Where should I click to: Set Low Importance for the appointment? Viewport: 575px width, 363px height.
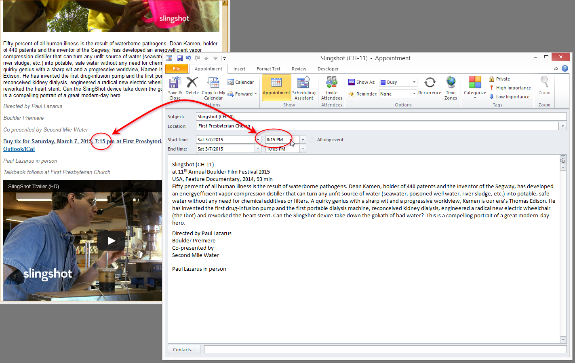pos(509,97)
